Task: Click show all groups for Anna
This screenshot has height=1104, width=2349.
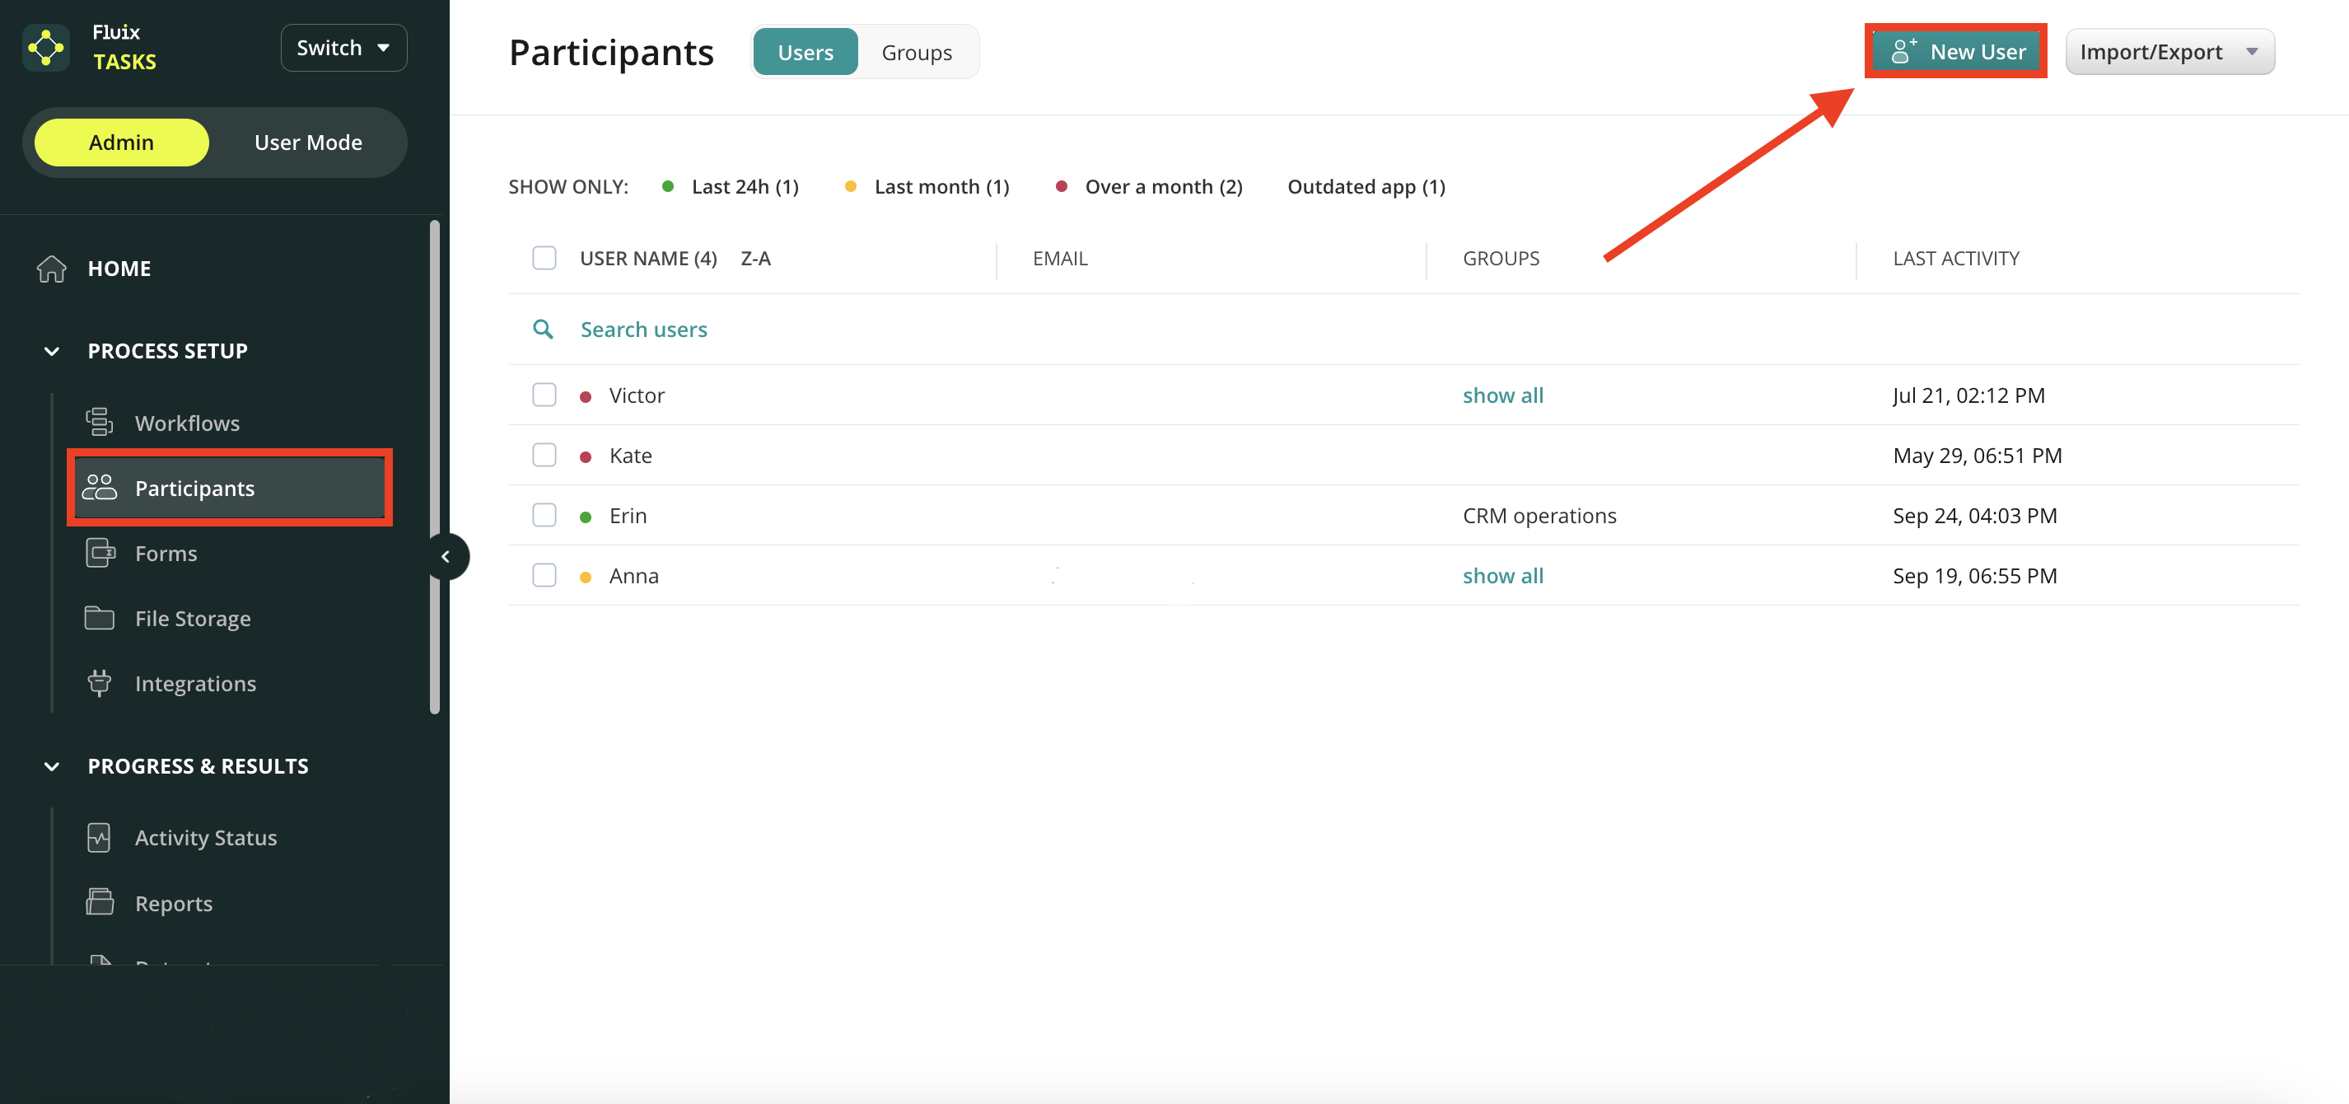Action: [x=1503, y=576]
